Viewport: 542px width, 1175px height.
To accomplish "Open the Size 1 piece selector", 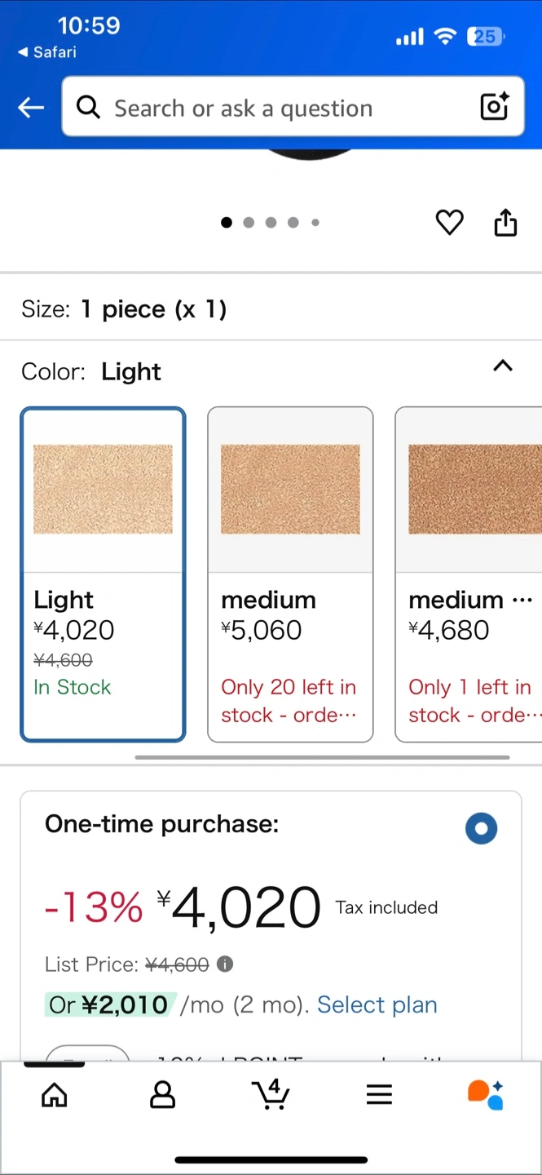I will [x=271, y=309].
